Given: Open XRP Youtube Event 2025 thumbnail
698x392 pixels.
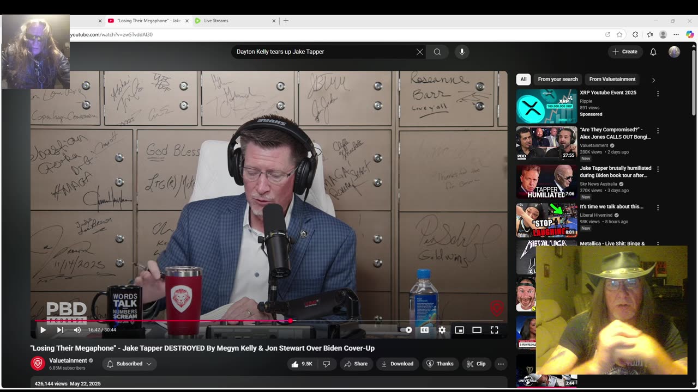Looking at the screenshot, I should [546, 106].
